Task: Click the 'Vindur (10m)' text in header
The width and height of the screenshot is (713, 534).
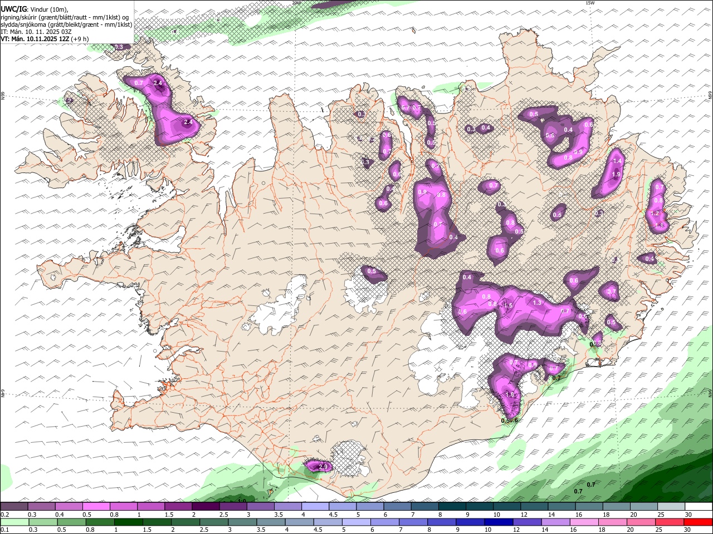Action: coord(48,8)
